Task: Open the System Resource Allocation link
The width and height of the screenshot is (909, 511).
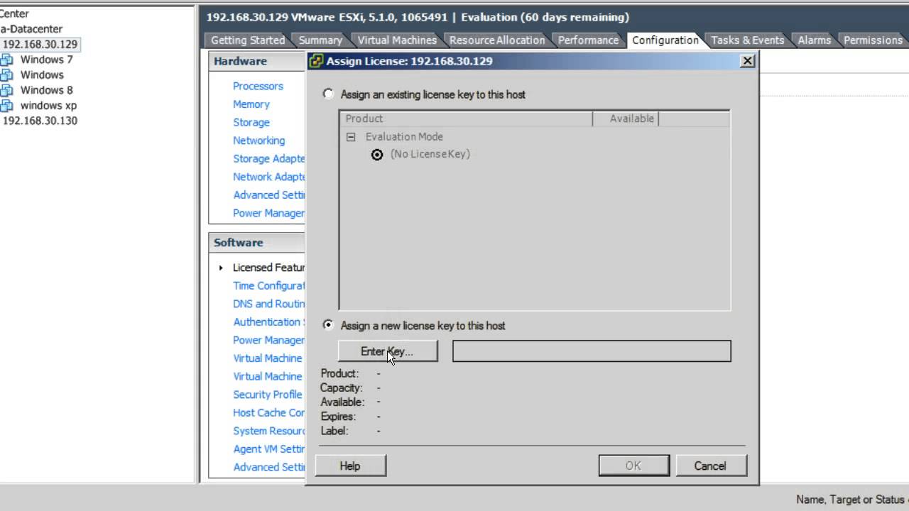Action: point(269,431)
